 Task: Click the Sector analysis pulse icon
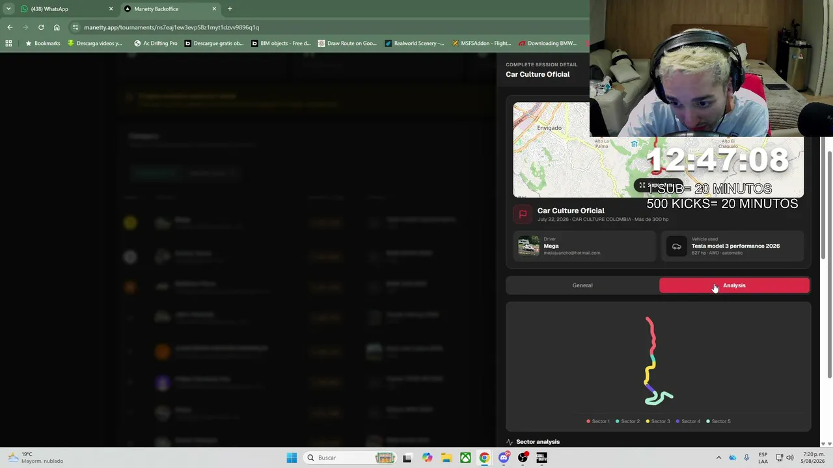pyautogui.click(x=510, y=442)
